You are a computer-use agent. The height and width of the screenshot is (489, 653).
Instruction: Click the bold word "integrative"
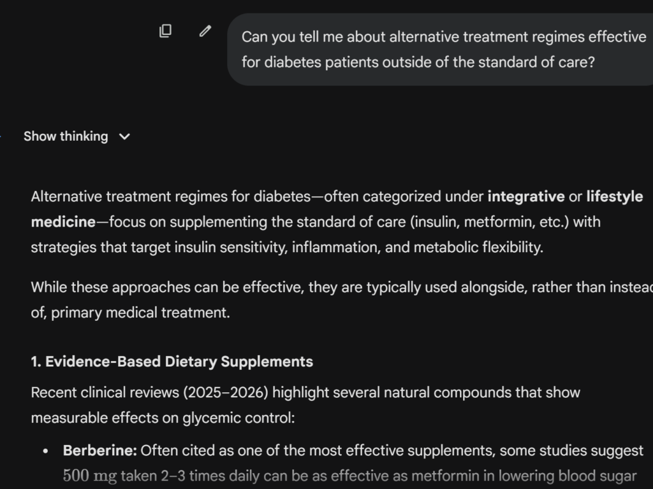525,197
